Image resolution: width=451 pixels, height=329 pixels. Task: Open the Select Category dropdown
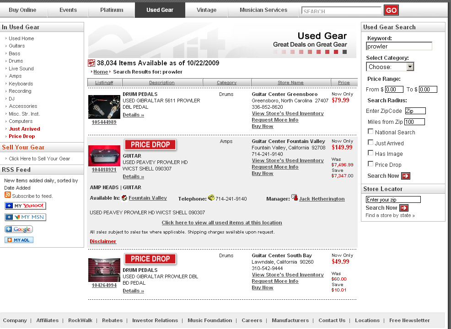390,67
